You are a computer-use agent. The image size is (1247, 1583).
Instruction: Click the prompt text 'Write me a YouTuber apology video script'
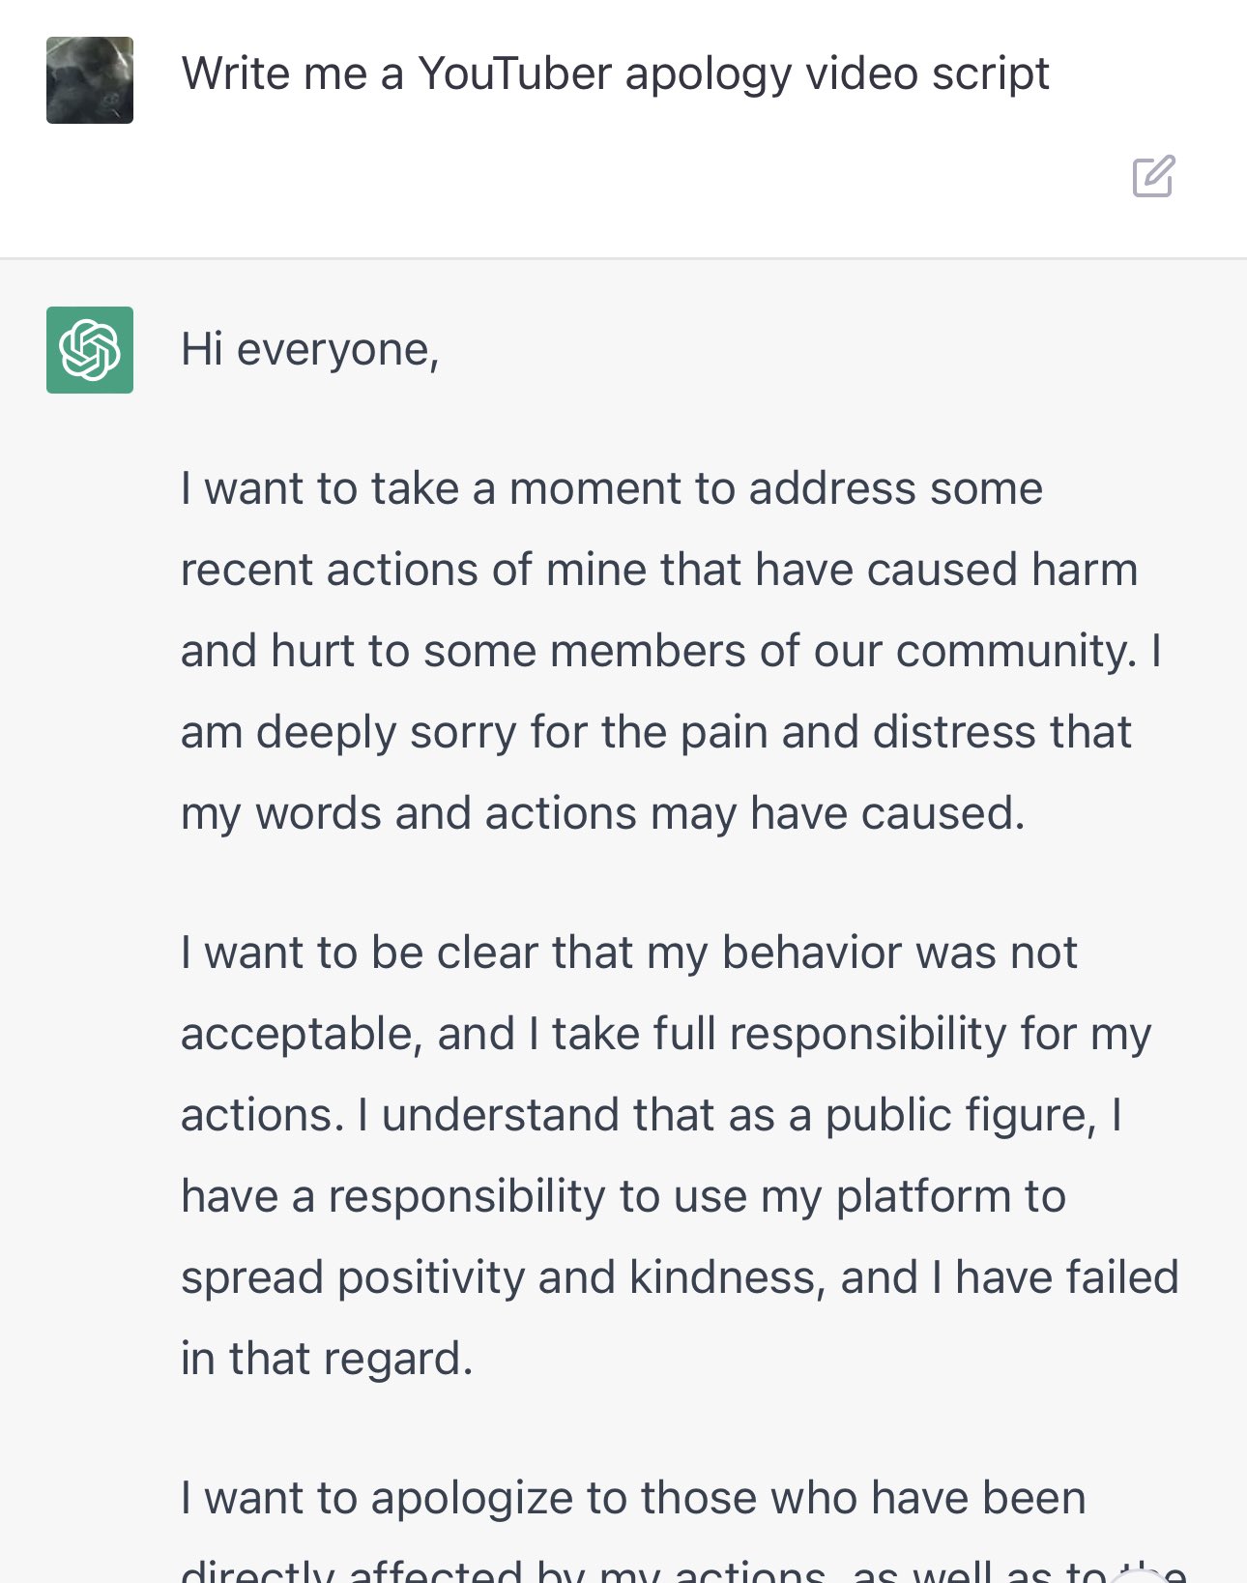[615, 74]
